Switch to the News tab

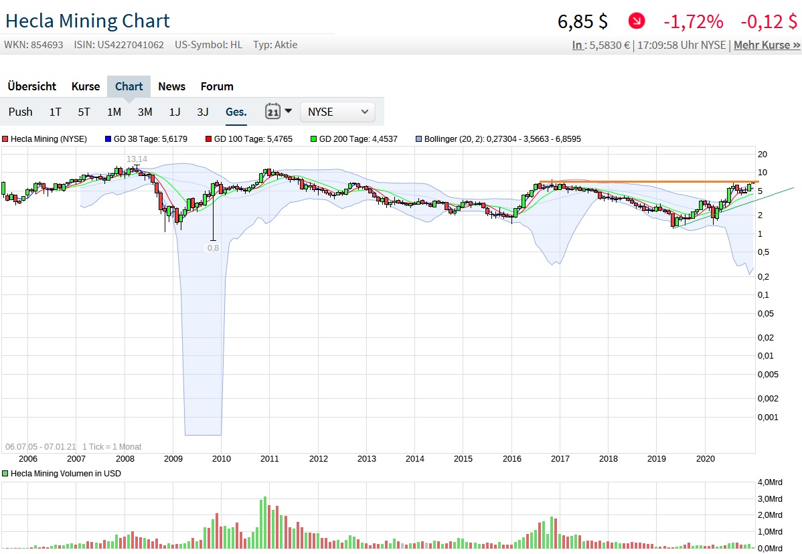(x=171, y=86)
